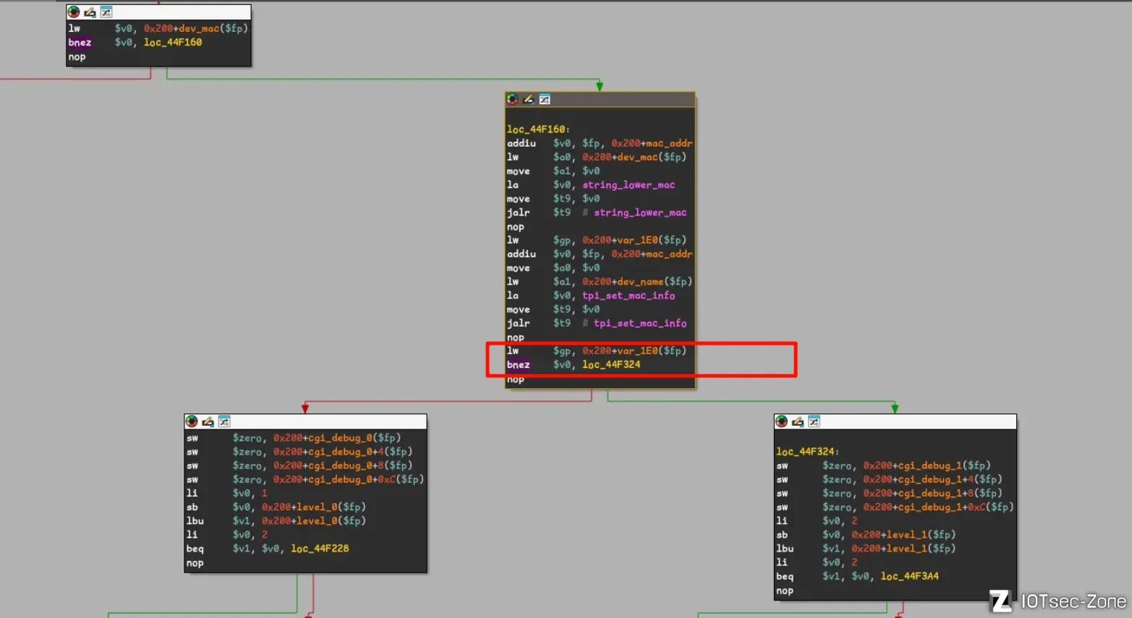Select 'lw $a1, 0x200+dev_name($fp)' line
1132x618 pixels.
point(600,281)
